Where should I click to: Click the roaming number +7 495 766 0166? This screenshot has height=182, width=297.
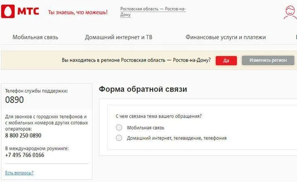tap(25, 155)
